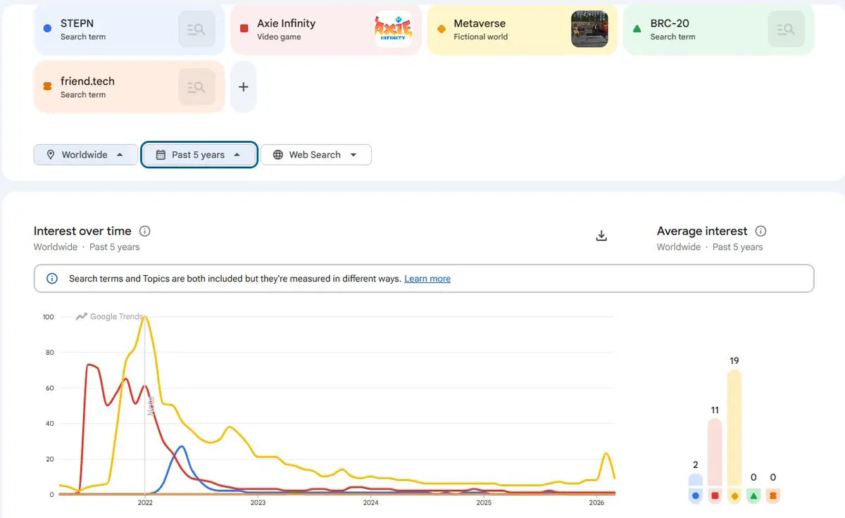Viewport: 845px width, 518px height.
Task: Click the BRC-20 search term icon
Action: pos(787,30)
